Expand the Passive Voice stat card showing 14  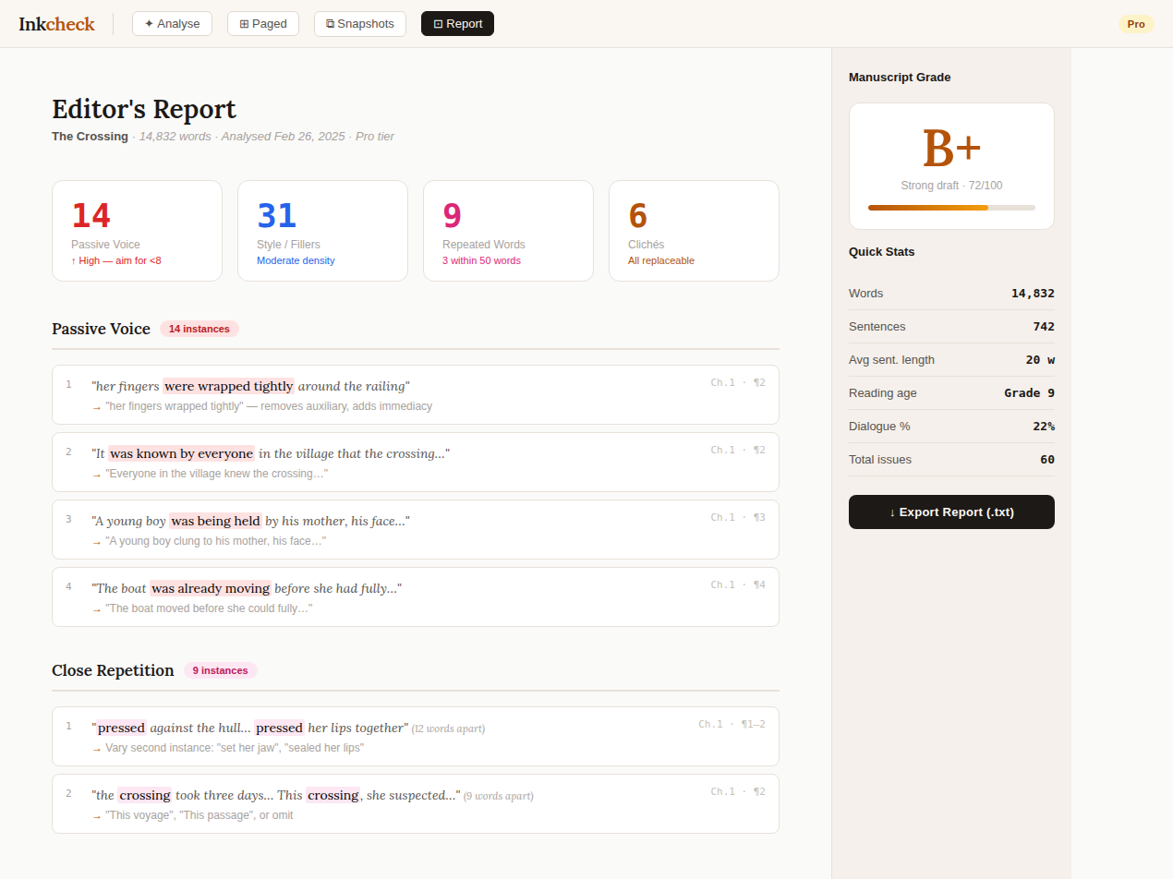137,230
